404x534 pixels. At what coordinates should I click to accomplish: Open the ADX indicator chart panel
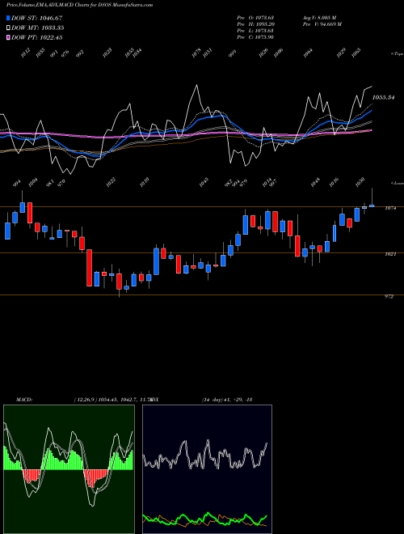coord(207,469)
